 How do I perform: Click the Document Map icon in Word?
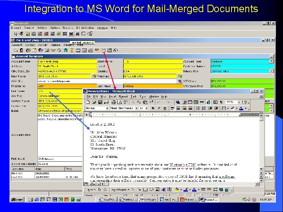[215, 102]
